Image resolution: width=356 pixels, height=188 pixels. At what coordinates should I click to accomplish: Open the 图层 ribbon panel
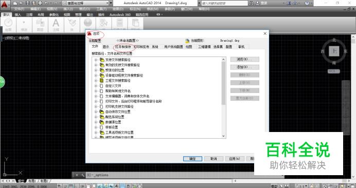click(40, 25)
